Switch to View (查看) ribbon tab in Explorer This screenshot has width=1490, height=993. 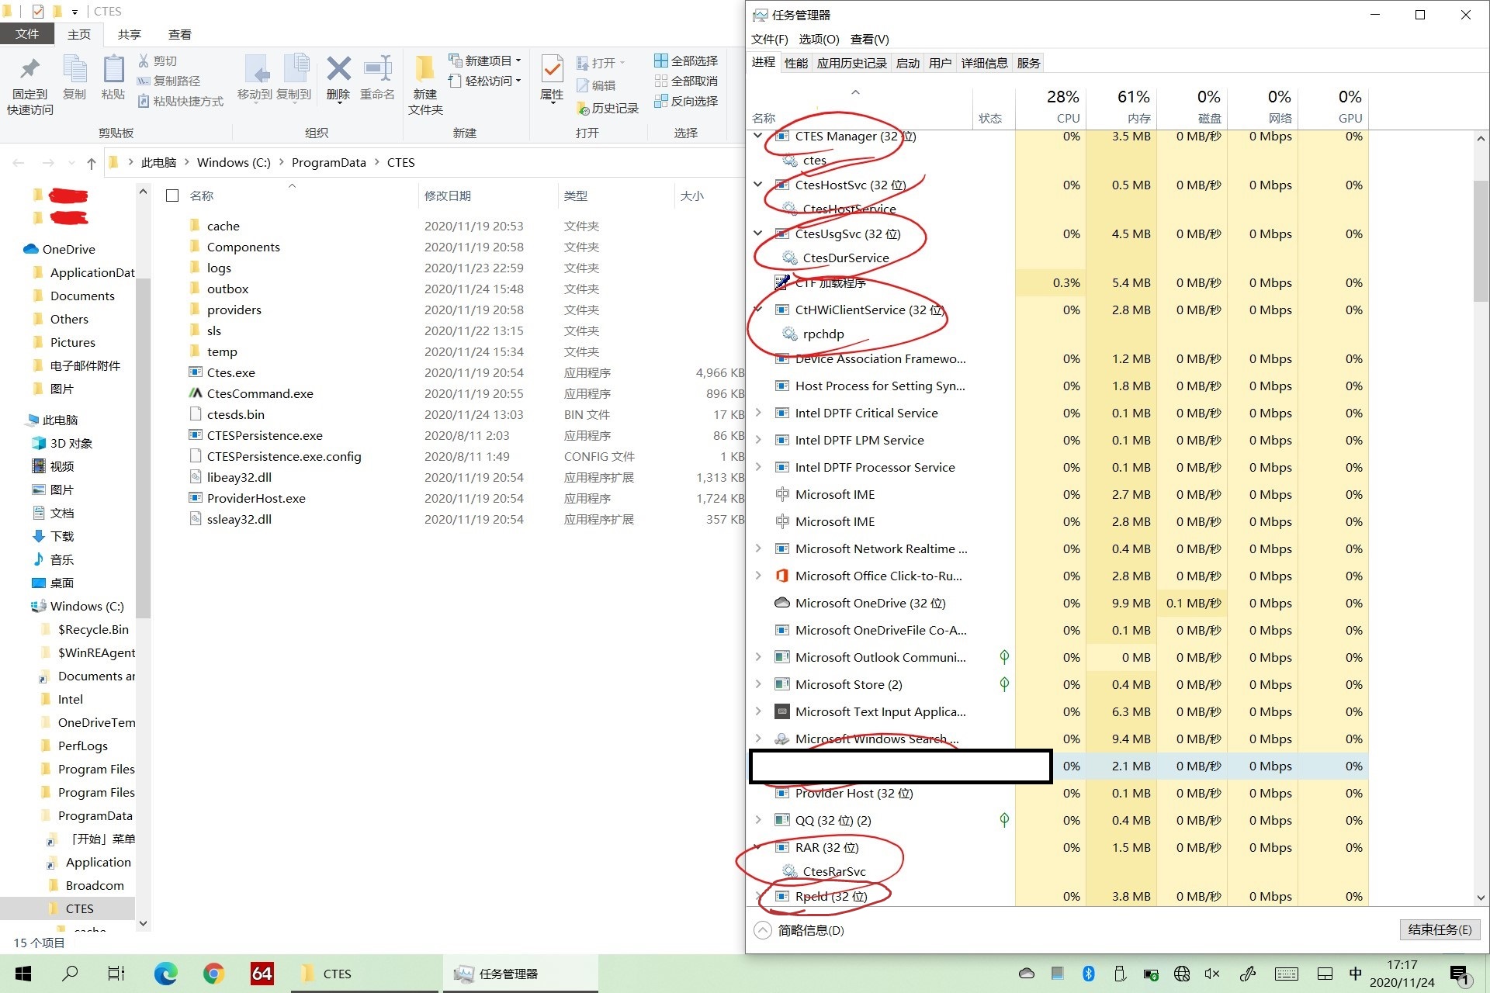180,34
